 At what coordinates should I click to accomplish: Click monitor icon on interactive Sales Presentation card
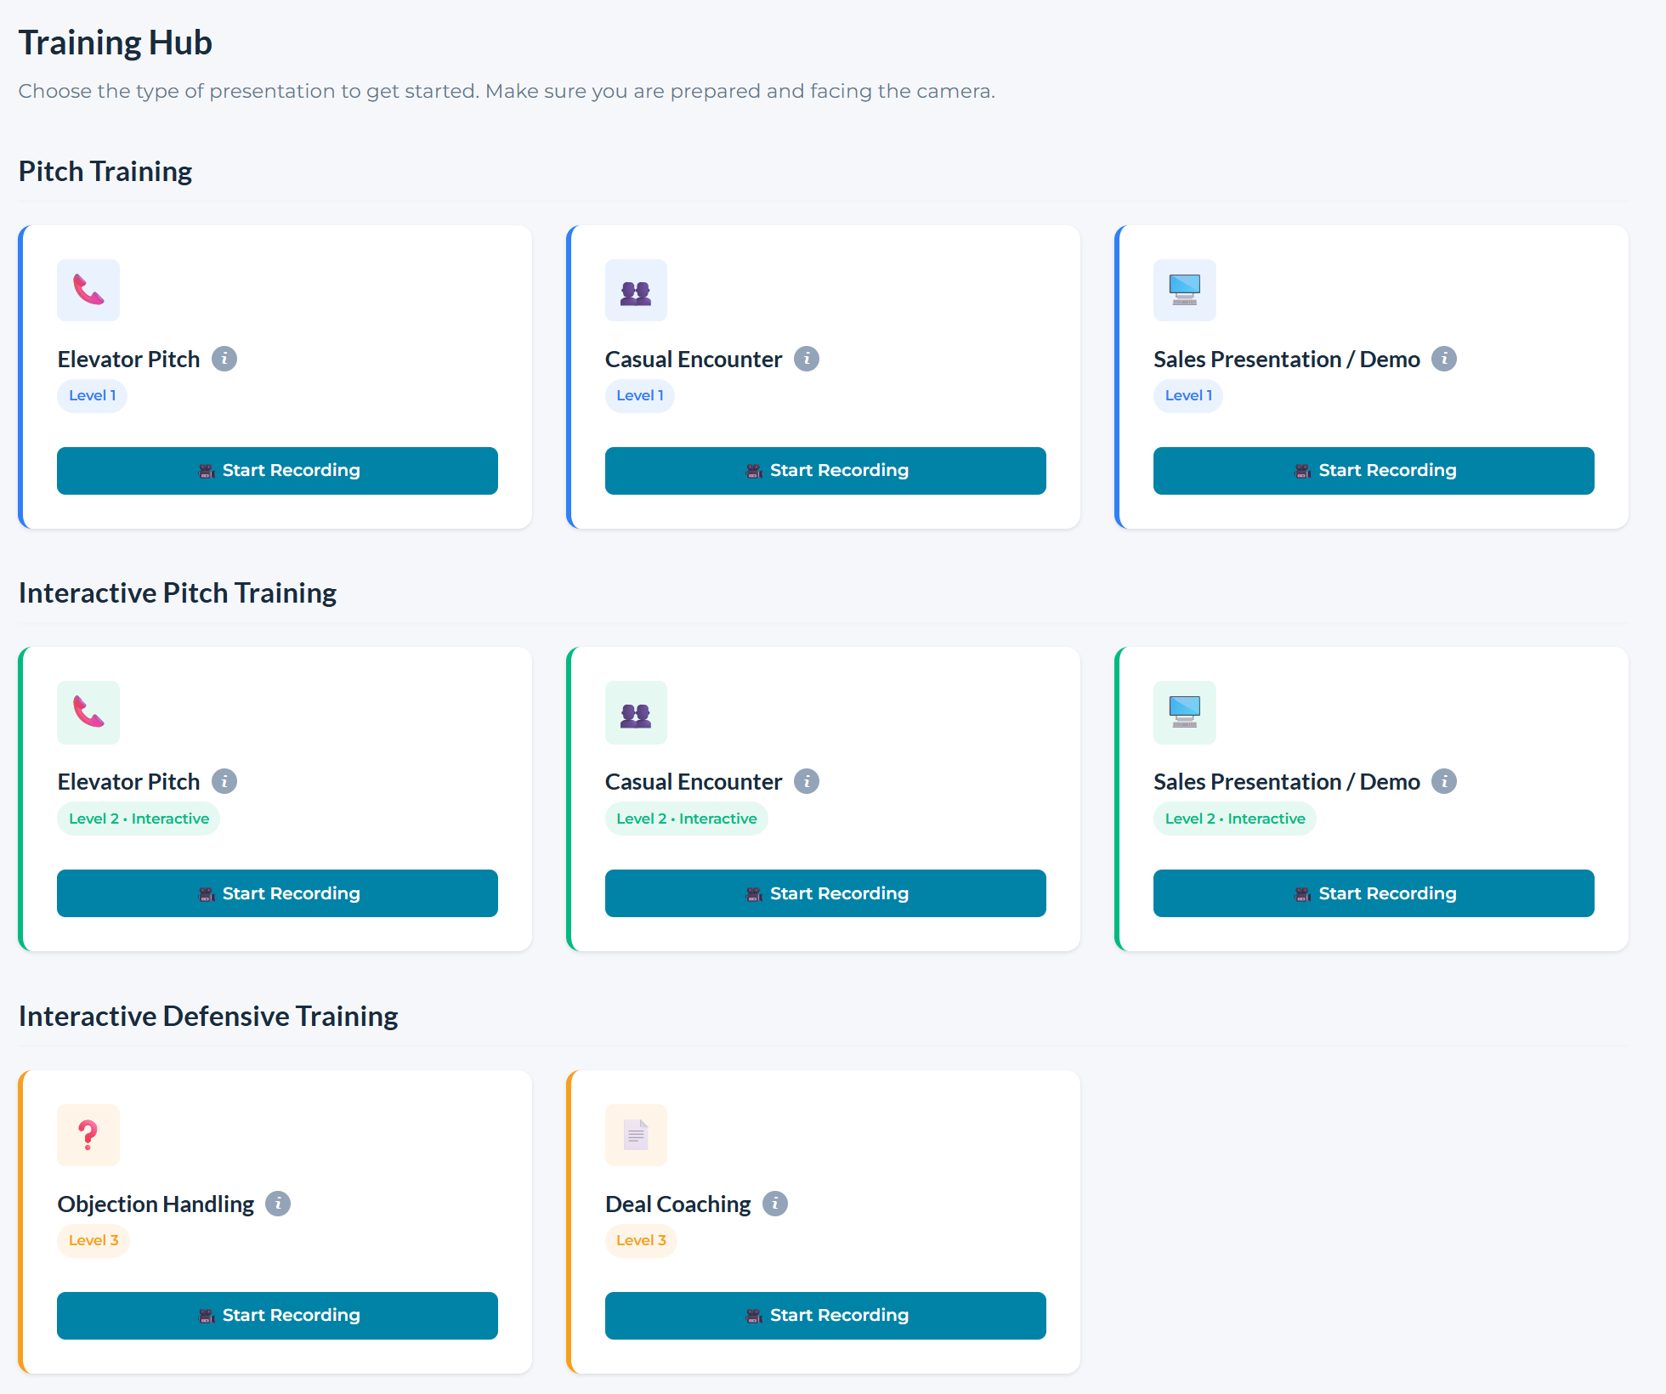point(1184,712)
